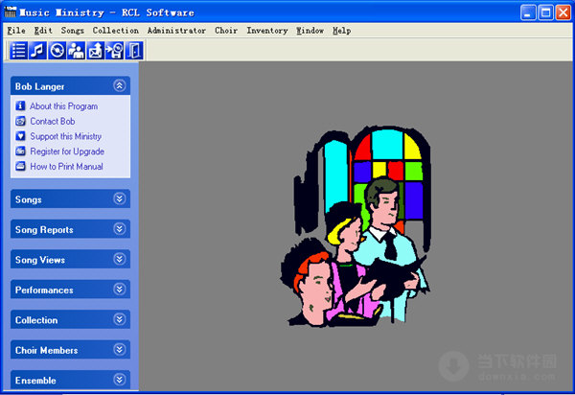Collapse the Bob Langer panel
The image size is (575, 395).
[119, 86]
